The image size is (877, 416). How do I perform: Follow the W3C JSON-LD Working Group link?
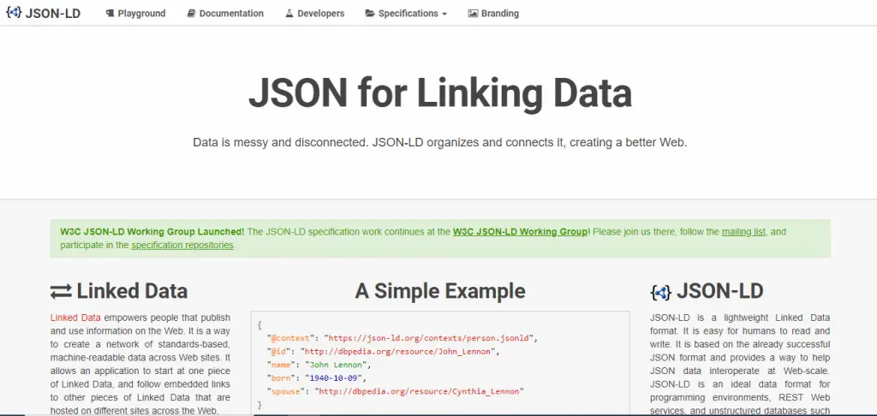click(521, 231)
